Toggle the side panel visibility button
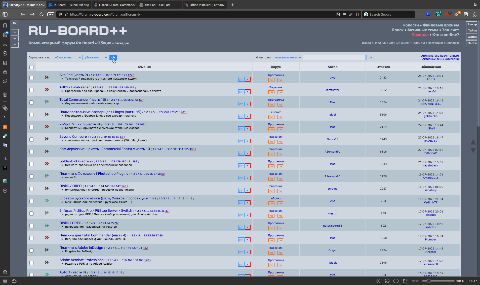The image size is (480, 285). click(5, 14)
